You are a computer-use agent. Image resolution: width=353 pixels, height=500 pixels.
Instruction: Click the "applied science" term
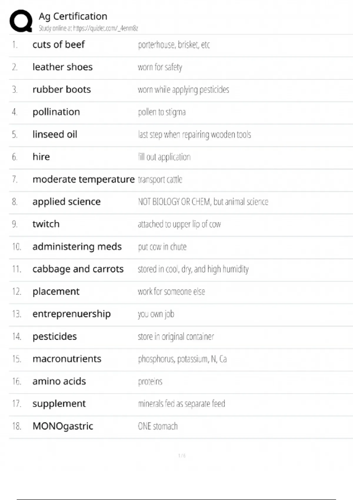[x=66, y=202]
